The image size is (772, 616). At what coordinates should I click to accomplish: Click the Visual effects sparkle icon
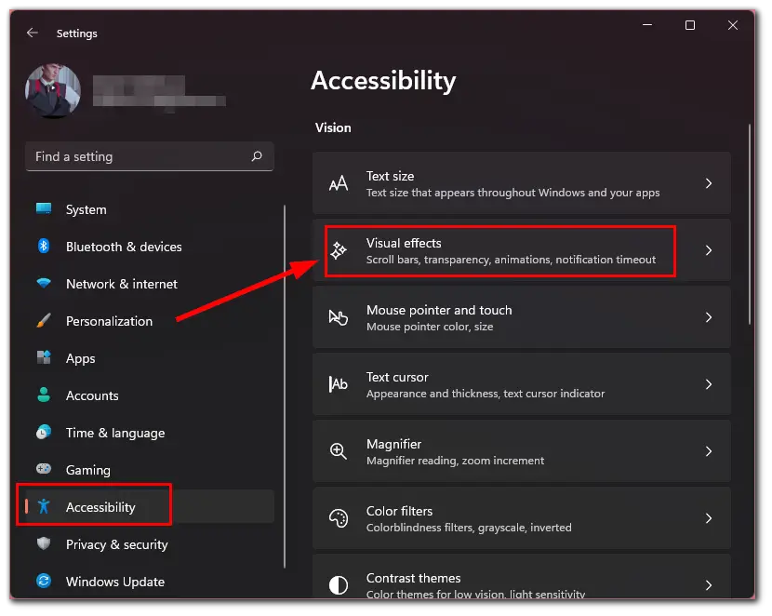coord(339,250)
